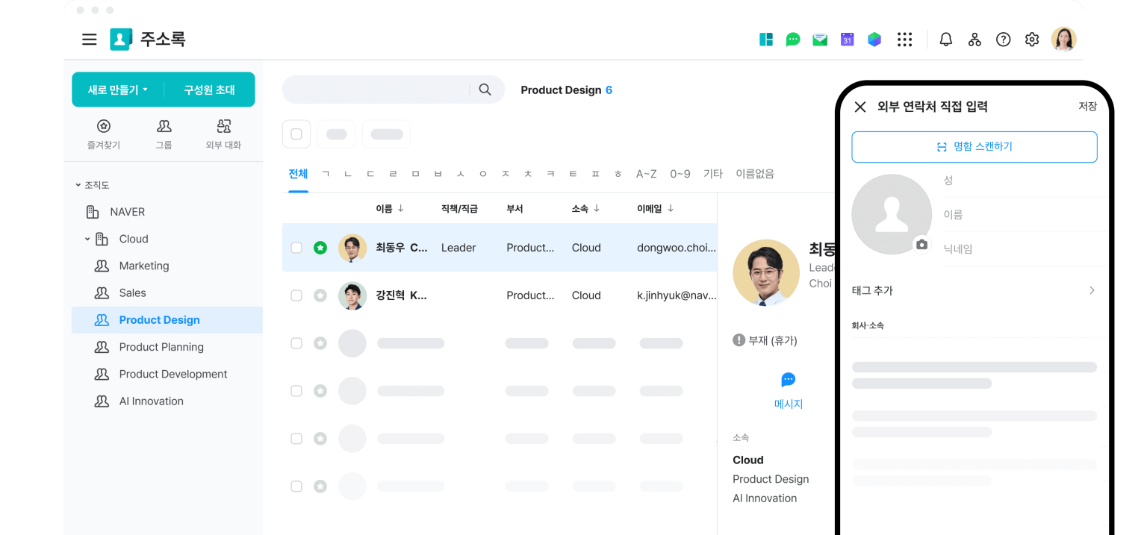1147x535 pixels.
Task: Switch to the 전체 filter tab
Action: pos(298,174)
